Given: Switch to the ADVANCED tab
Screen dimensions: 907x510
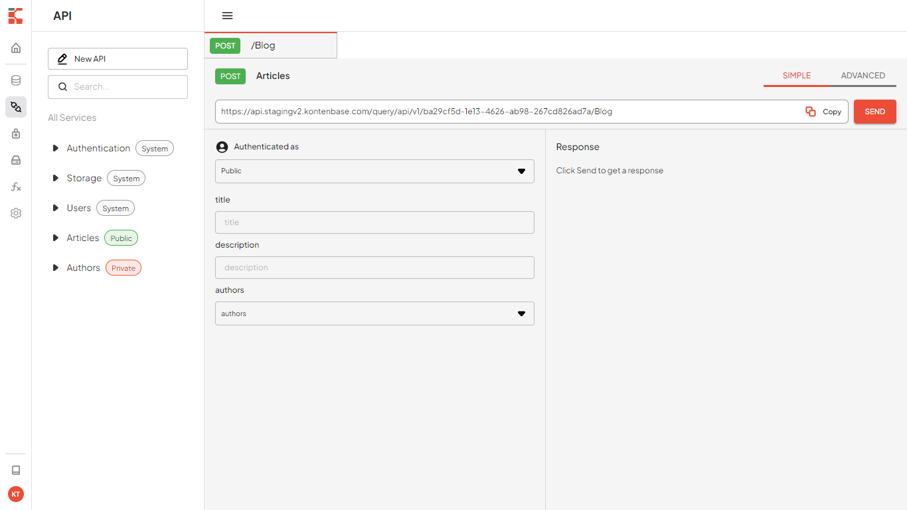Looking at the screenshot, I should tap(863, 76).
